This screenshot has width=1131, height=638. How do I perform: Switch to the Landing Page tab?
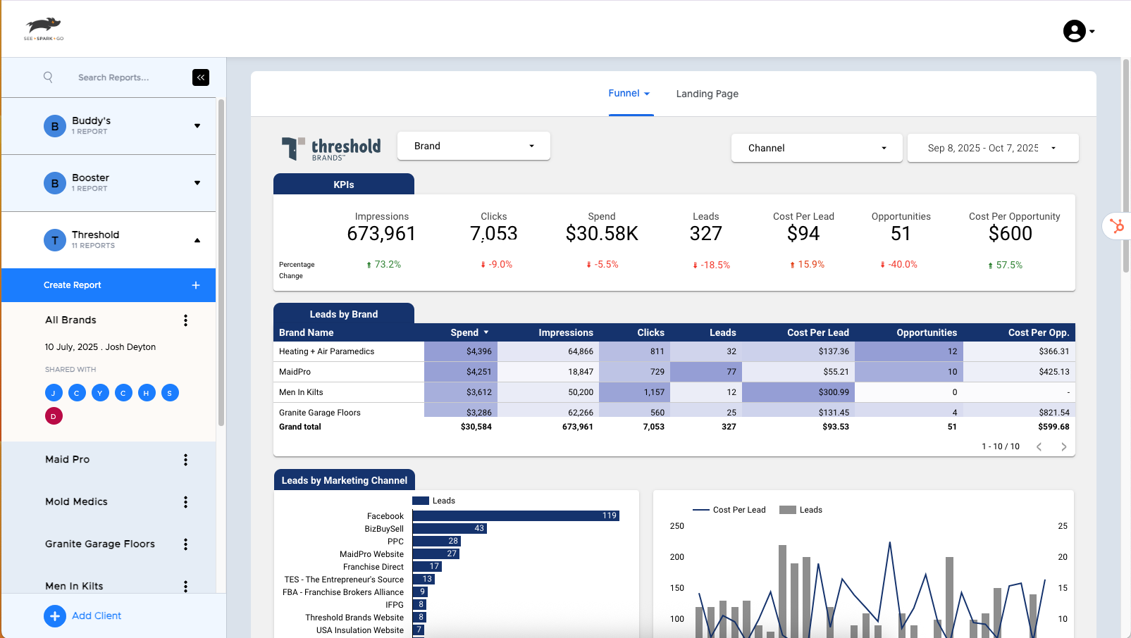pos(707,93)
